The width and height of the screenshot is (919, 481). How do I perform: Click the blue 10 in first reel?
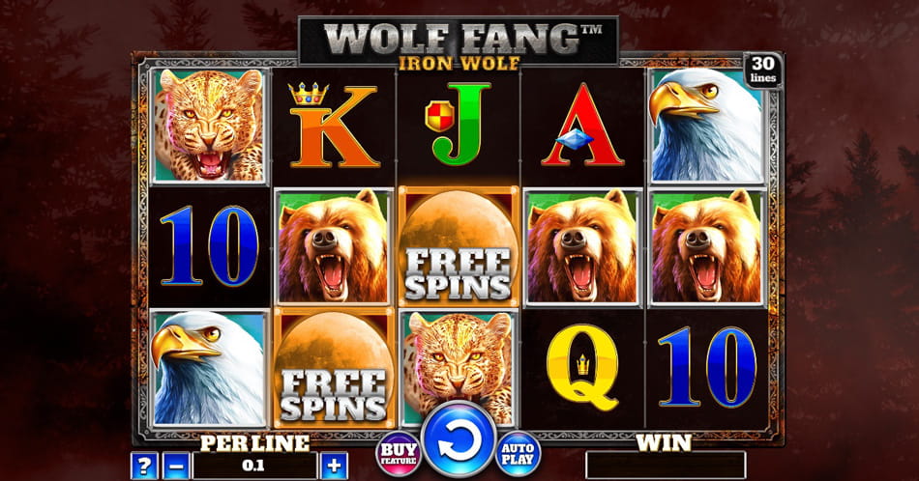[209, 245]
